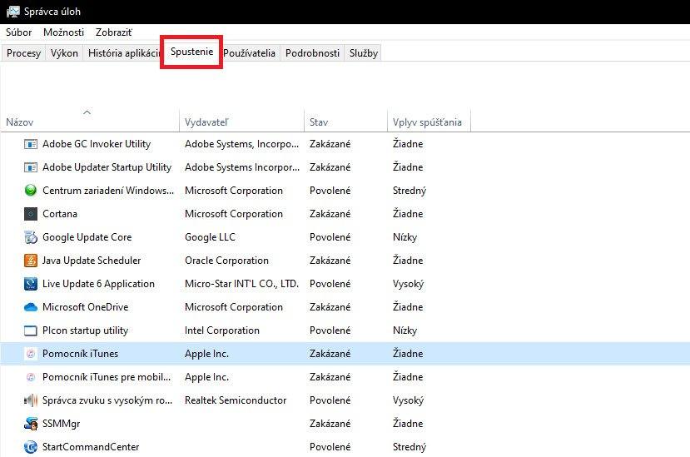Image resolution: width=690 pixels, height=457 pixels.
Task: Click the SSMMgr icon
Action: tap(30, 424)
